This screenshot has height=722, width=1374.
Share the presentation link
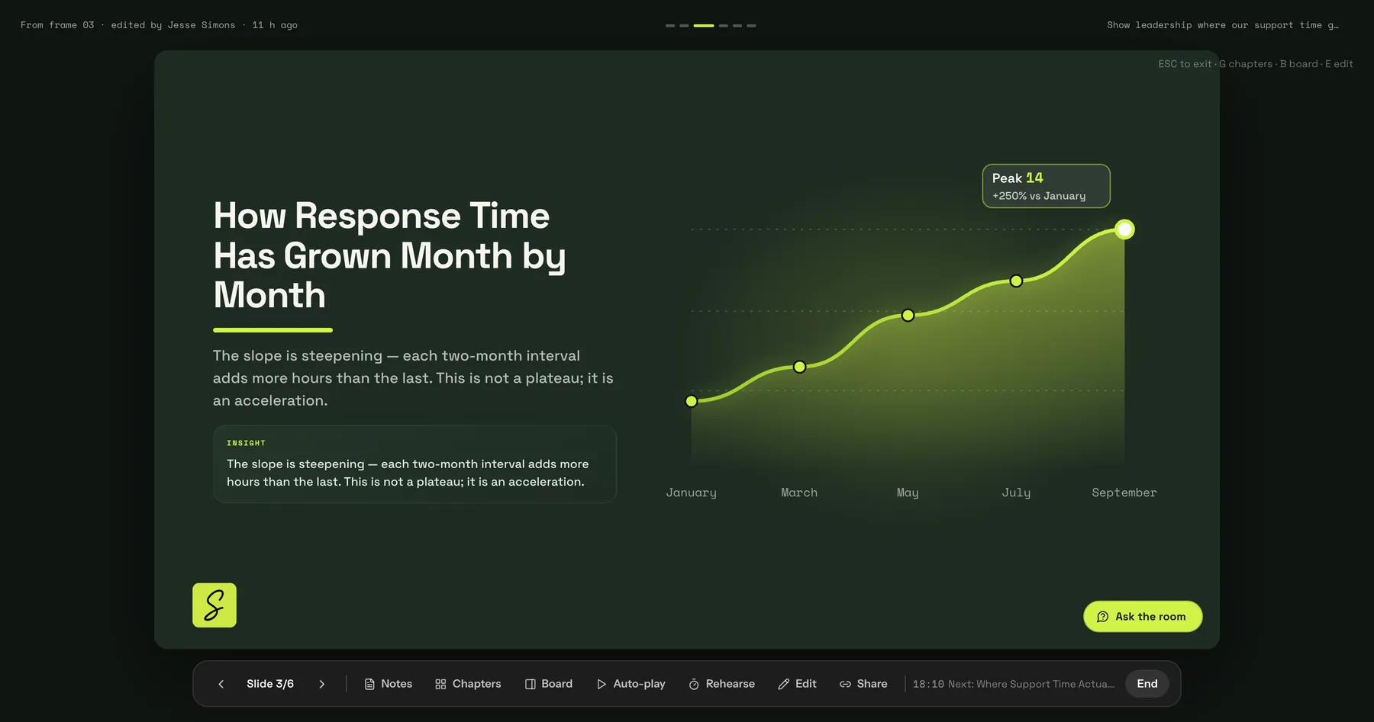[x=863, y=684]
